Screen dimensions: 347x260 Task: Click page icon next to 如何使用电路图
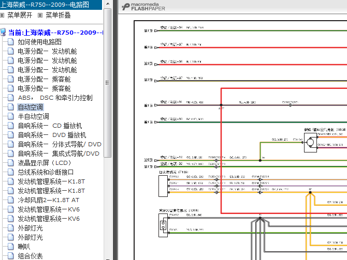tap(11, 42)
